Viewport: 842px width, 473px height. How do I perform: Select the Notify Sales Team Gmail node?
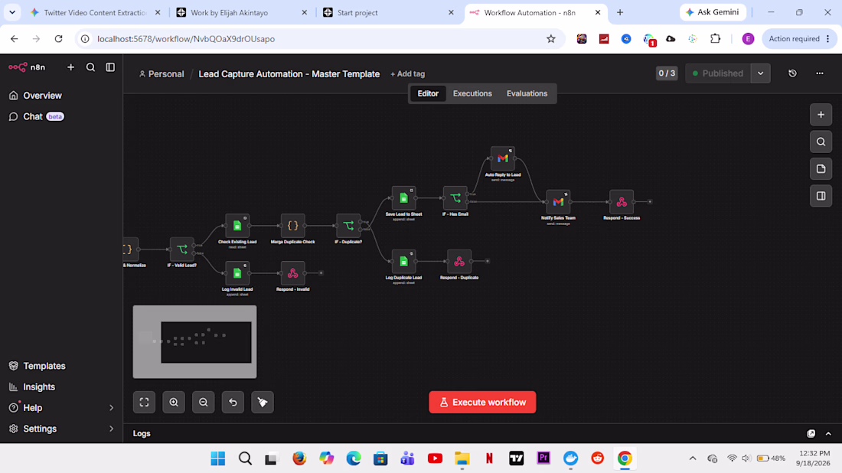point(558,202)
